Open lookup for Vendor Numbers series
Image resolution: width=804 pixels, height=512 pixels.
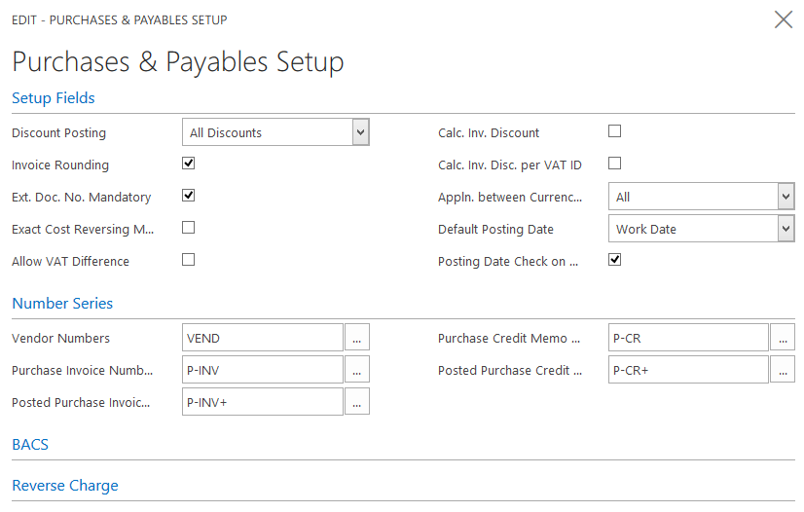(357, 338)
